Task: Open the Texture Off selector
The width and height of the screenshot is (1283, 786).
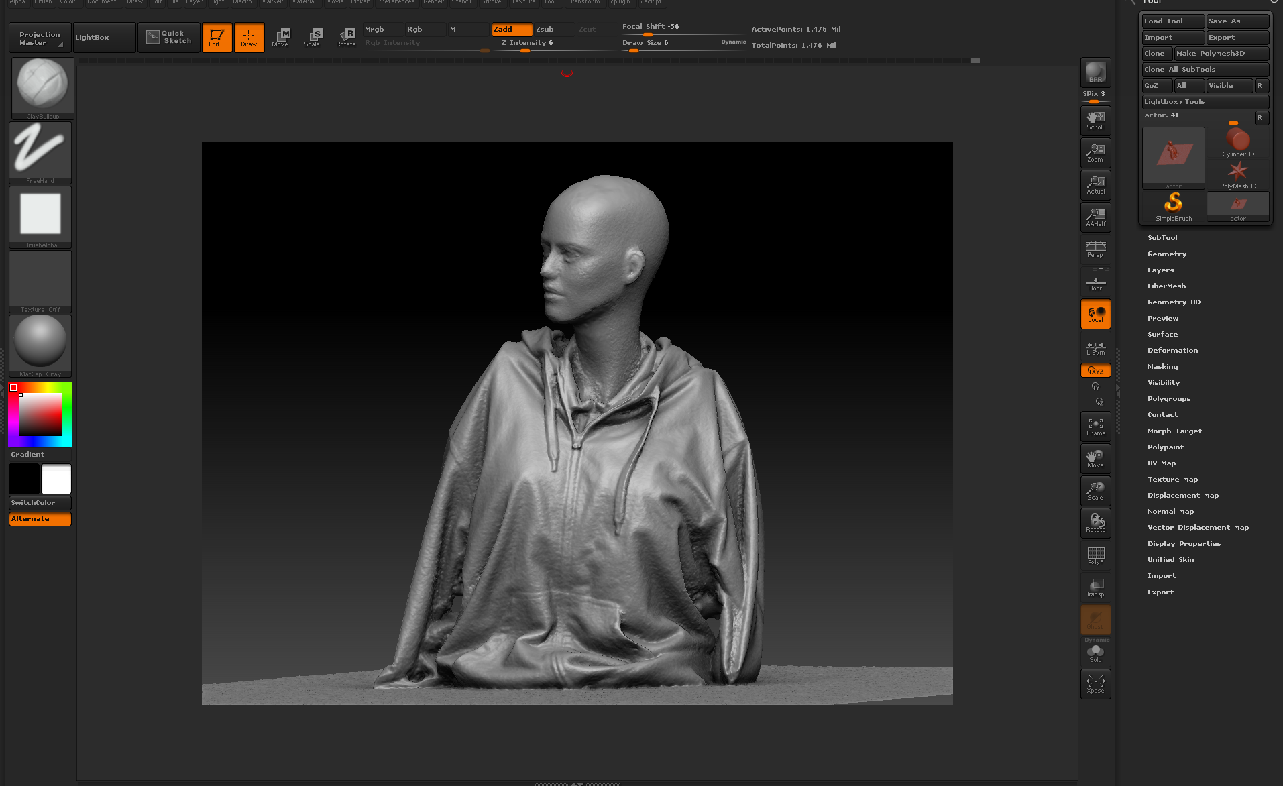Action: pos(40,281)
